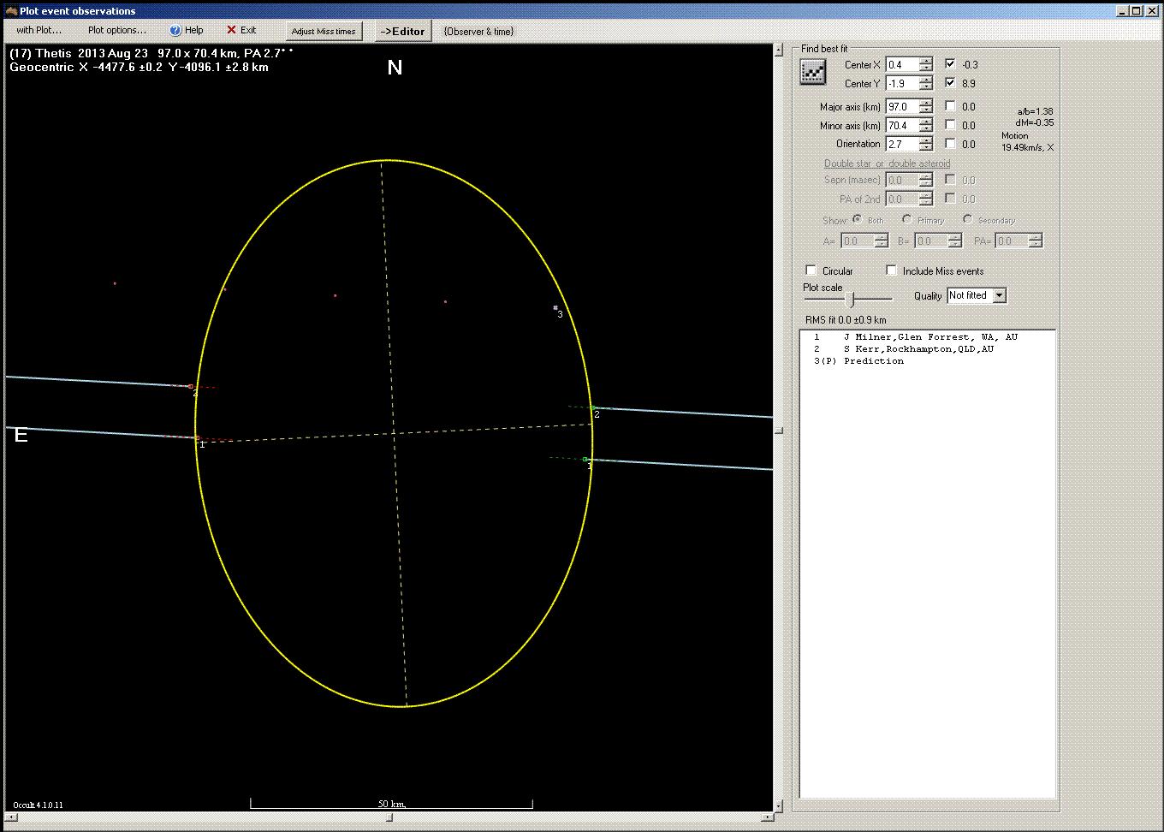
Task: Click 'Double star or double asteroid' link
Action: [887, 163]
